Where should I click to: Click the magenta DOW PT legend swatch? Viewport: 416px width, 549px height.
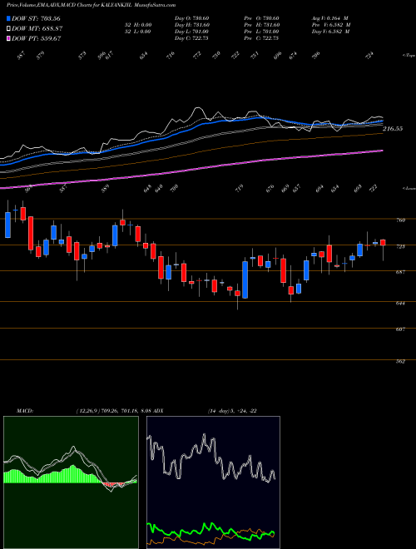click(8, 38)
